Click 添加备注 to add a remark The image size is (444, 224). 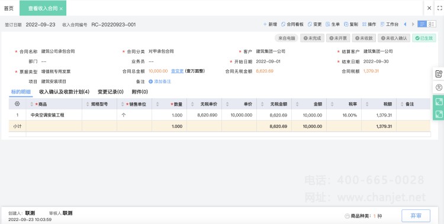coord(160,82)
